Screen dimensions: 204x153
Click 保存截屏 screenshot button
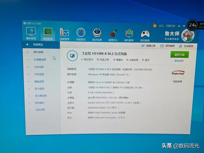(167, 46)
